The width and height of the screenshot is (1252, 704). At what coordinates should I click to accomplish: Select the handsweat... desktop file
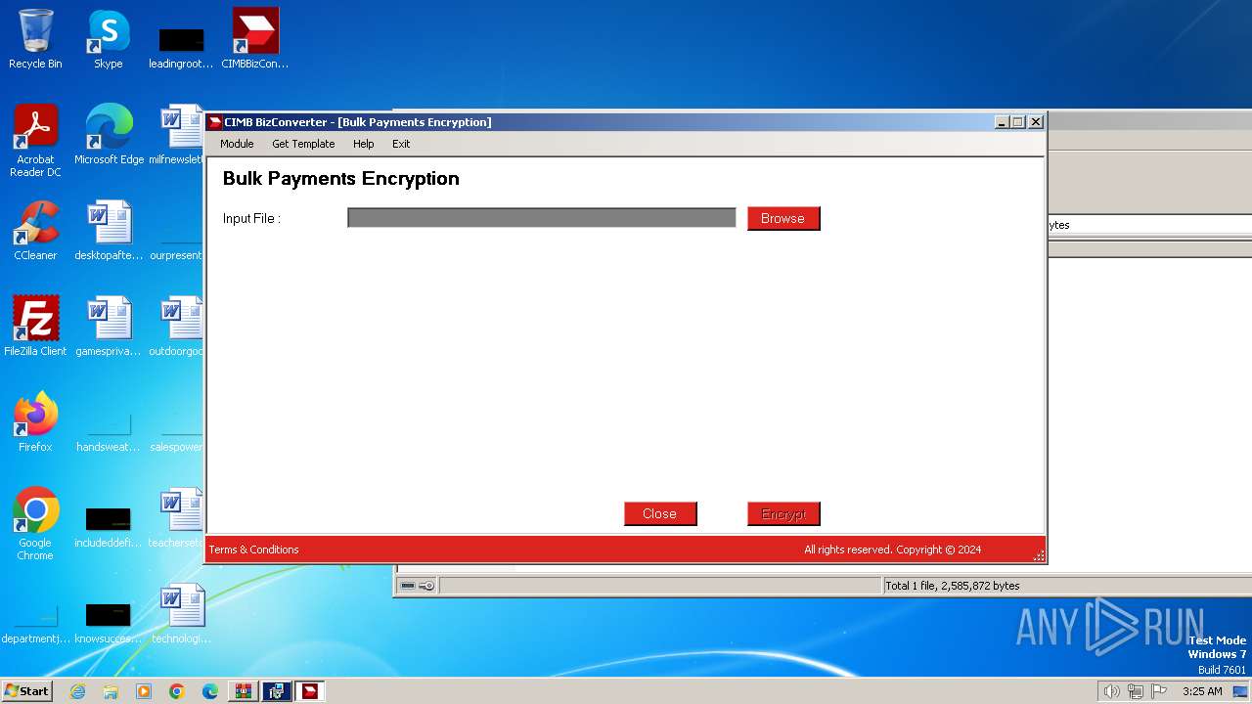pyautogui.click(x=109, y=430)
